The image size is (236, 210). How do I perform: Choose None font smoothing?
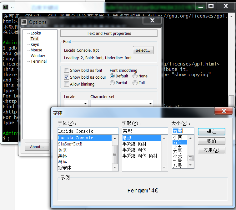(x=135, y=76)
